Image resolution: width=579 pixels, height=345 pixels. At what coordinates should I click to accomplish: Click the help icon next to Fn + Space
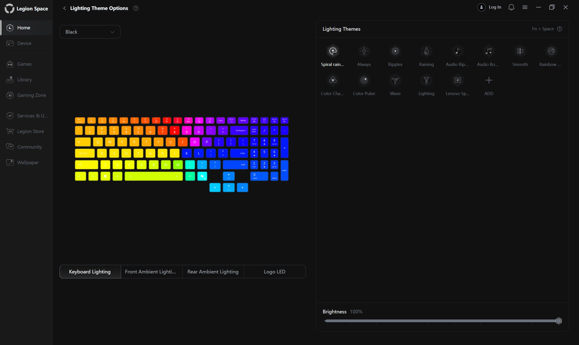pyautogui.click(x=559, y=29)
